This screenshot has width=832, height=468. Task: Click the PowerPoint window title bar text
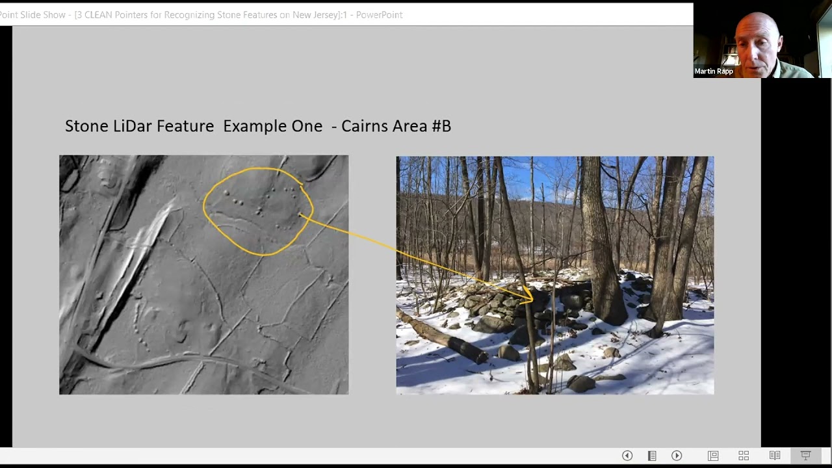(x=201, y=14)
